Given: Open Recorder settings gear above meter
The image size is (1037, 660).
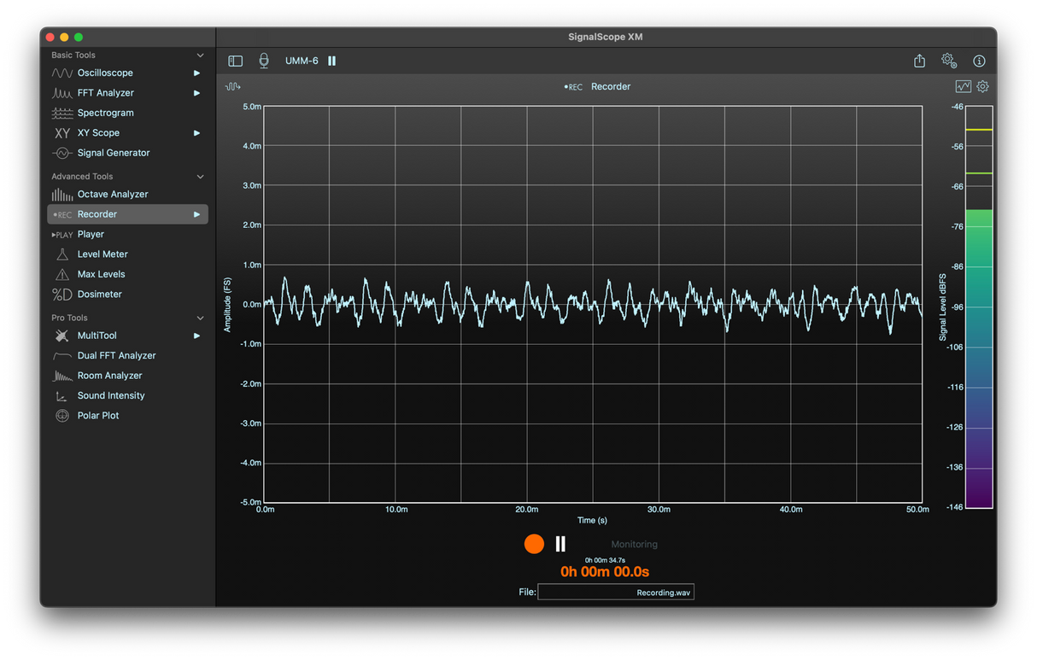Looking at the screenshot, I should 982,86.
